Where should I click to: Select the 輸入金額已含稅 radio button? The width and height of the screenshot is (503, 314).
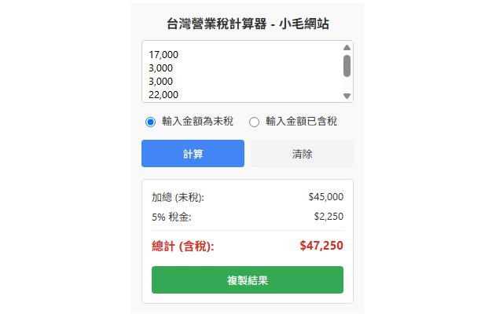pos(254,122)
